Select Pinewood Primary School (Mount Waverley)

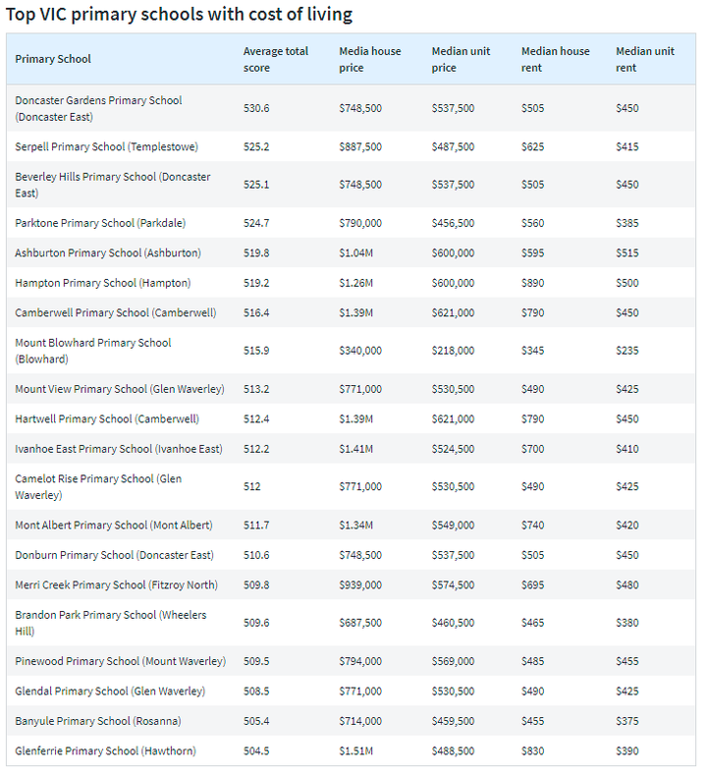pyautogui.click(x=120, y=661)
